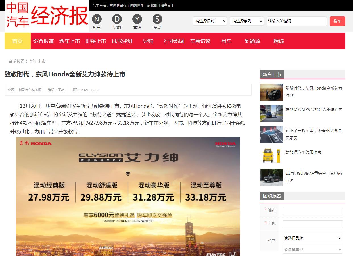This screenshot has width=353, height=256.
Task: Open the 请选择品牌 dropdown in header
Action: (x=210, y=21)
